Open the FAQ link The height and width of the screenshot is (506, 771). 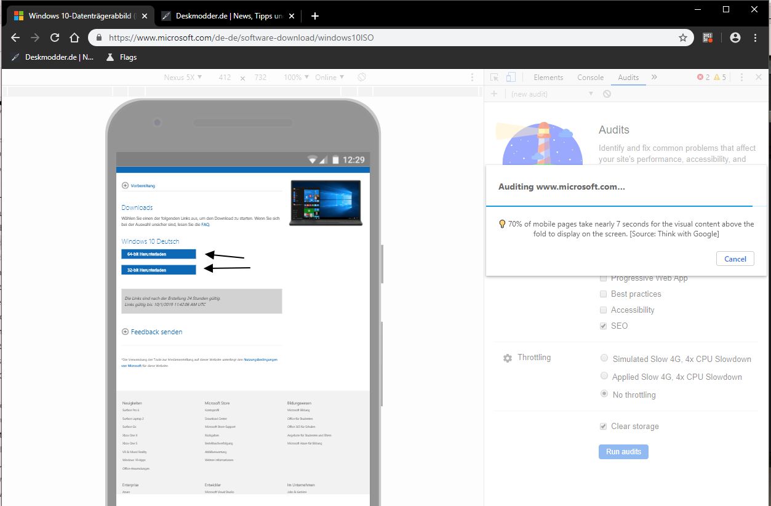pyautogui.click(x=206, y=225)
